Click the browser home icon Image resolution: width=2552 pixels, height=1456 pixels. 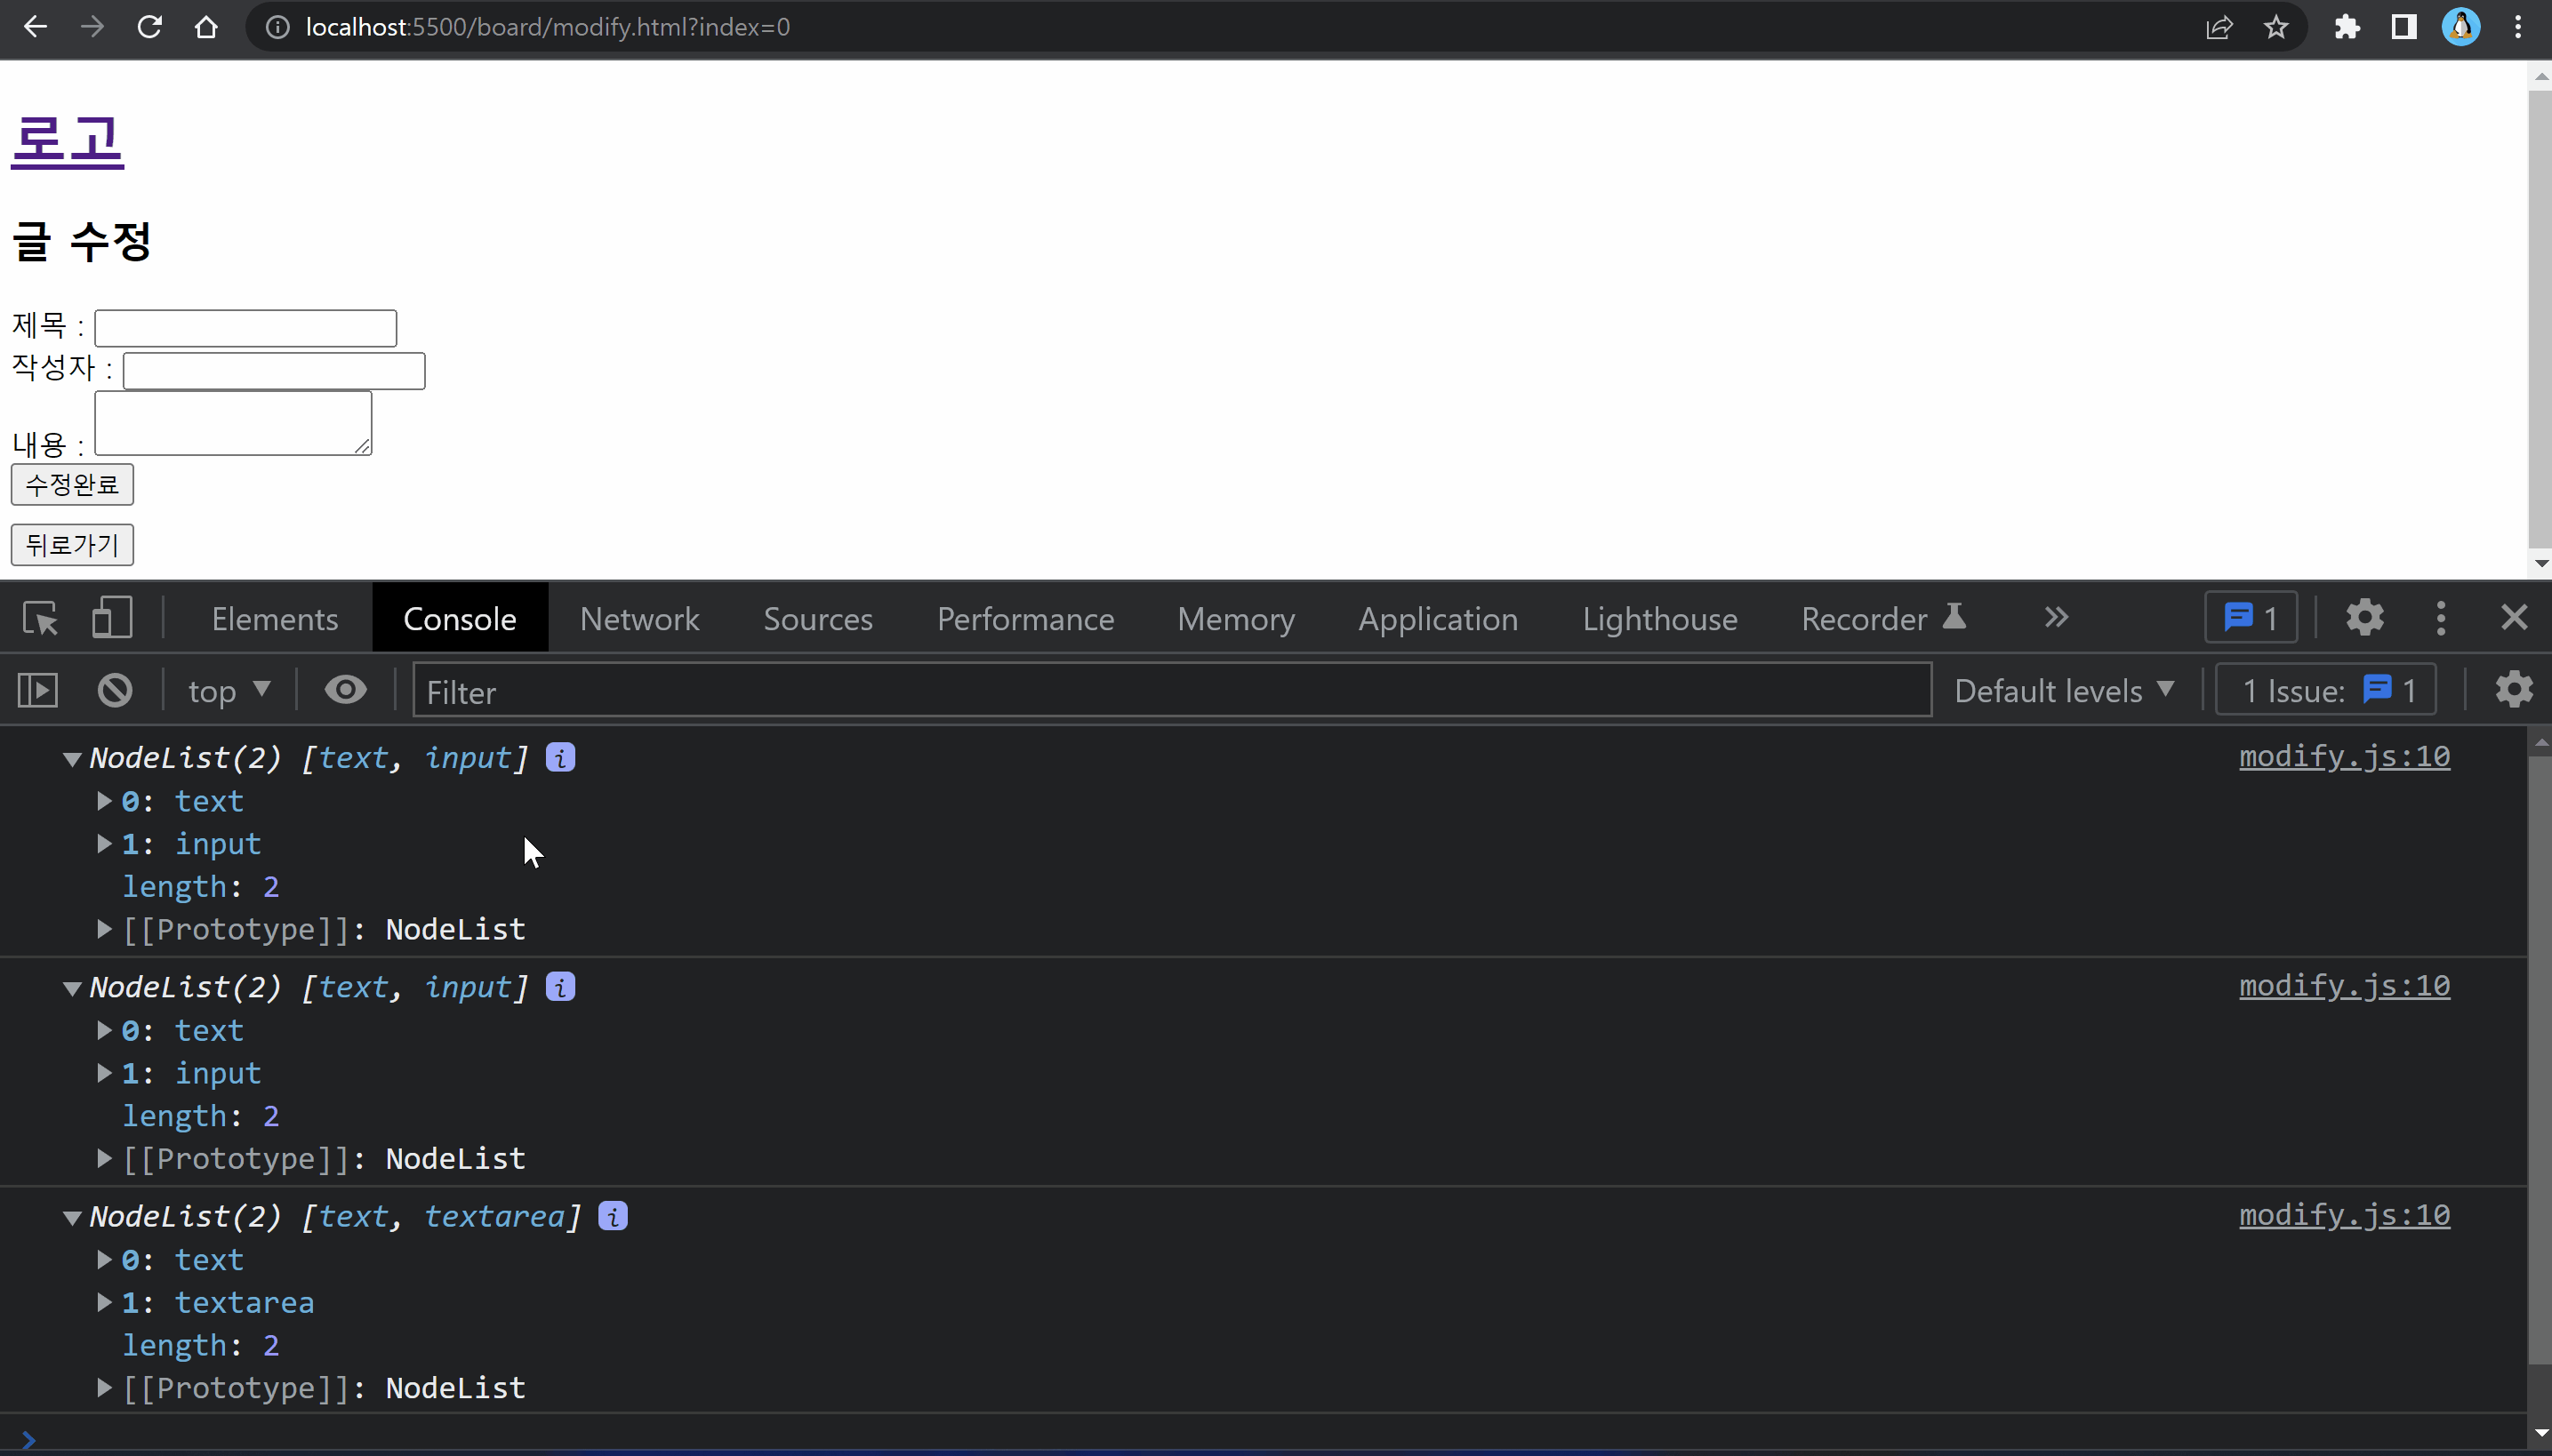(206, 27)
